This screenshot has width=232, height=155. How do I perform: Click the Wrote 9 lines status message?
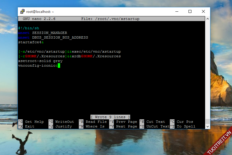pyautogui.click(x=110, y=117)
